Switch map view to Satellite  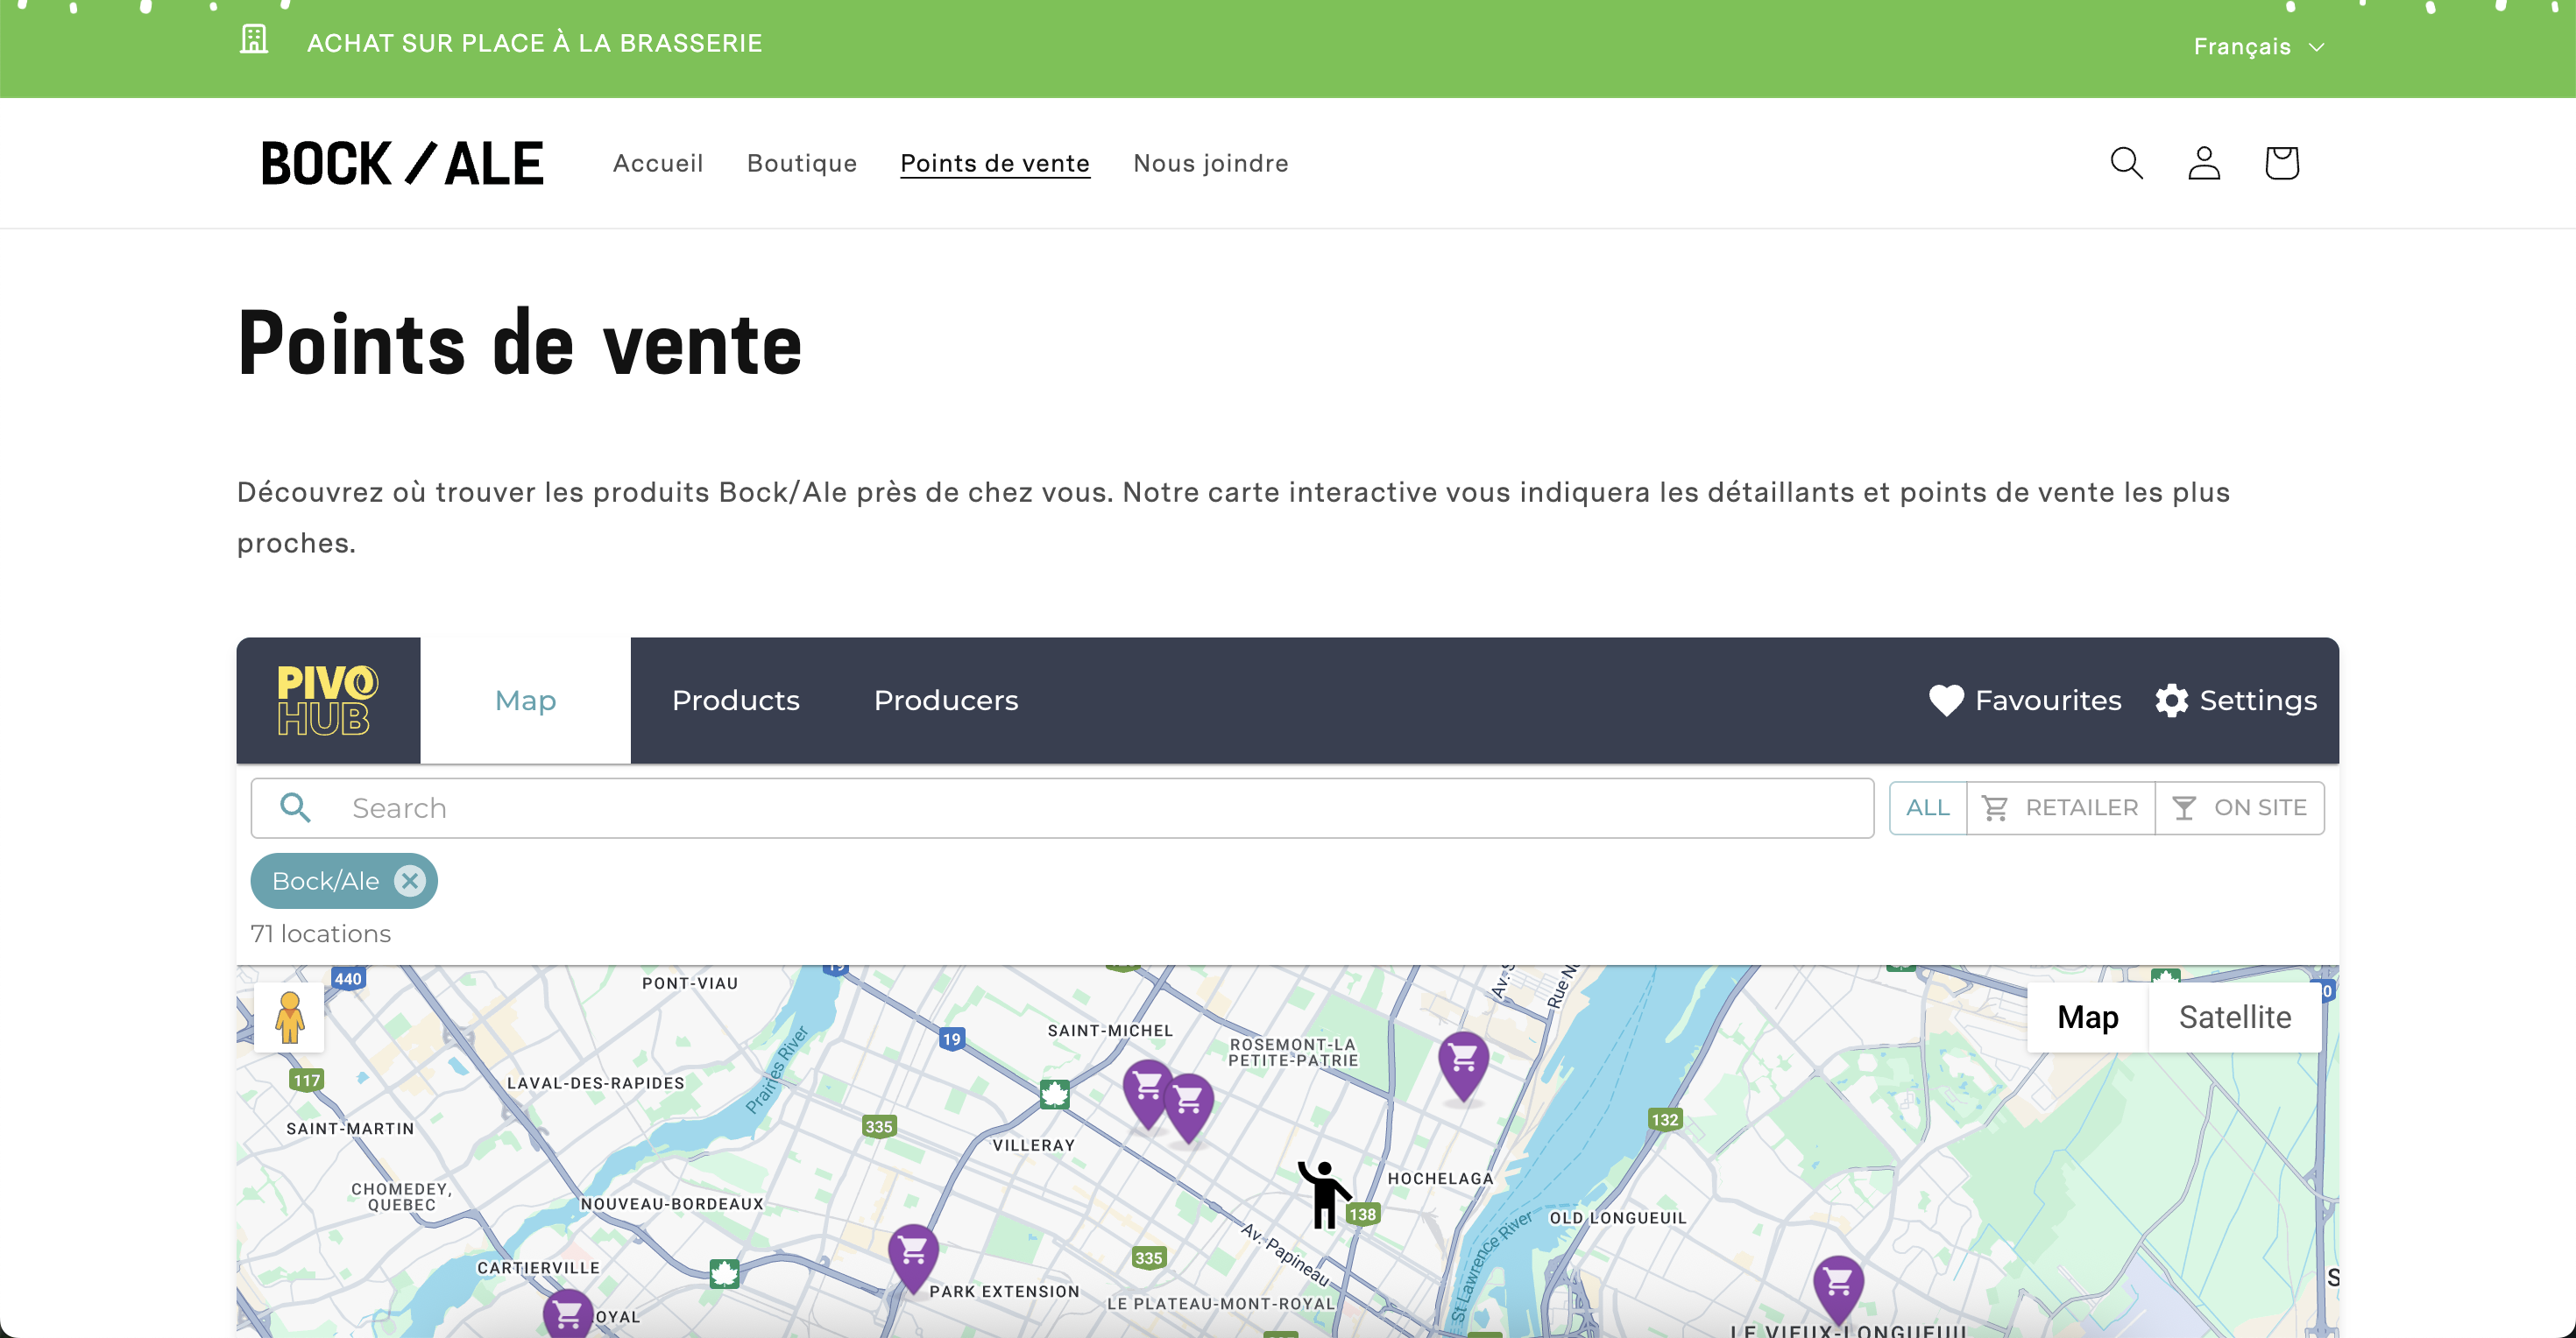click(x=2234, y=1018)
